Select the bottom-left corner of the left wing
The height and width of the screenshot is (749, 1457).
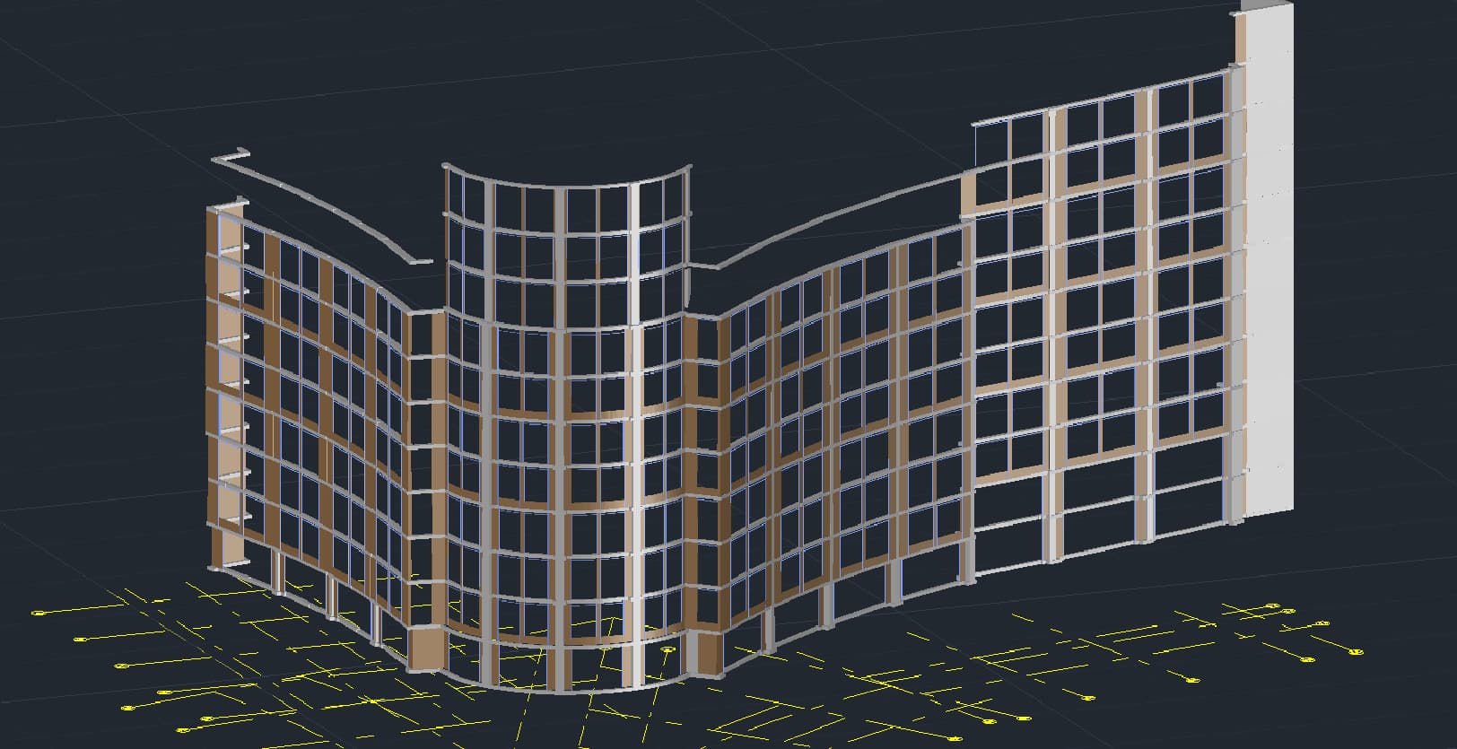(x=215, y=565)
